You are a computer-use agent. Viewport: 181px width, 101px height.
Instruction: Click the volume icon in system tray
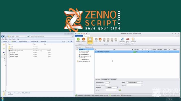pyautogui.click(x=172, y=99)
